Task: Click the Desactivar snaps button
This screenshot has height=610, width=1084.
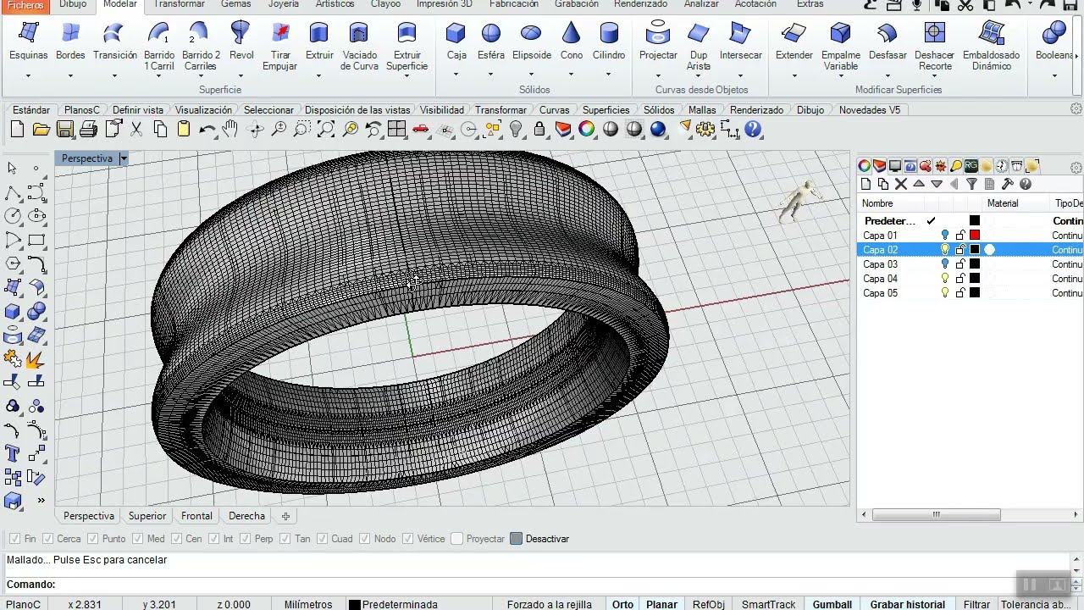Action: click(539, 539)
